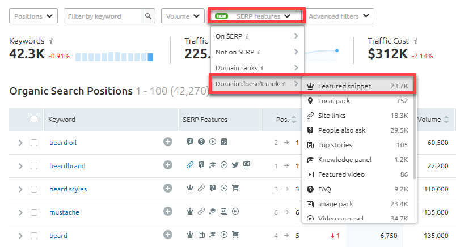This screenshot has height=247, width=456.
Task: Click the plus icon next to beardbrand
Action: 168,165
